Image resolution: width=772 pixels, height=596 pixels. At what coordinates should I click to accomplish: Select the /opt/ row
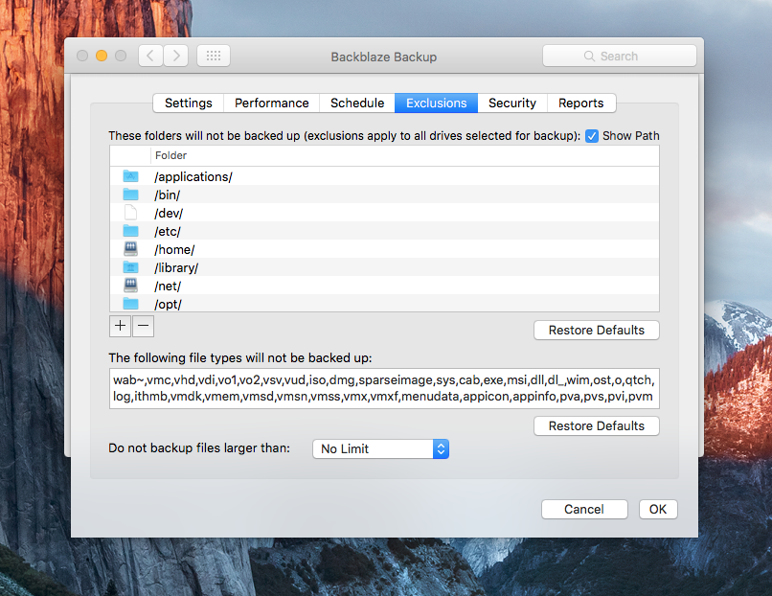384,304
